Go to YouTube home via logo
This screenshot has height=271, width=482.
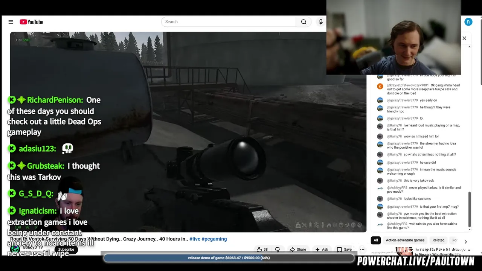(32, 22)
